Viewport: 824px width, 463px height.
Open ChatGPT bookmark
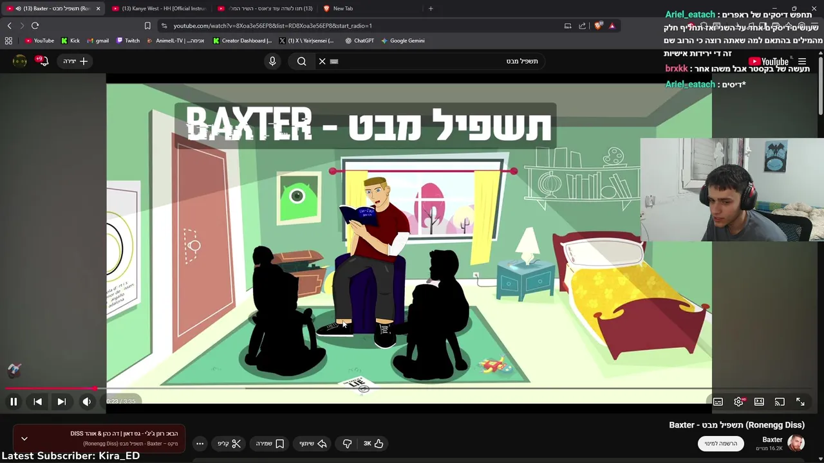point(359,41)
